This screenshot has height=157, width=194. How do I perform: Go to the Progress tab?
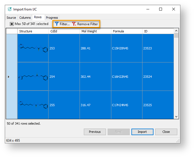pyautogui.click(x=52, y=18)
